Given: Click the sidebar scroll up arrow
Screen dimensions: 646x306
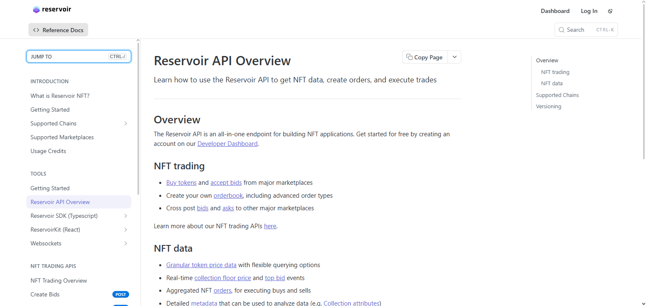Looking at the screenshot, I should (138, 41).
